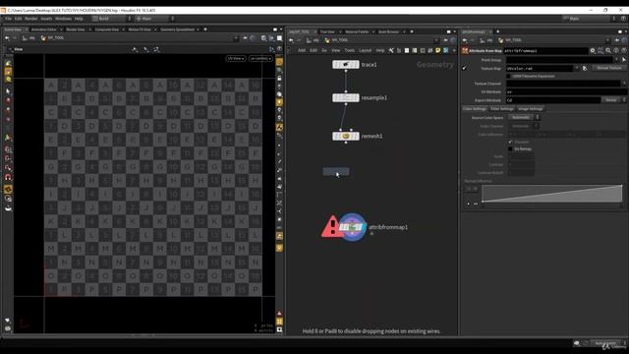Add a new pane tab in scene view
Screen dimensions: 629x354
pyautogui.click(x=205, y=29)
